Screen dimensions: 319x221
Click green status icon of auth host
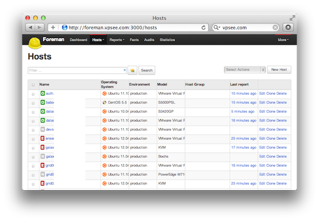click(x=42, y=94)
